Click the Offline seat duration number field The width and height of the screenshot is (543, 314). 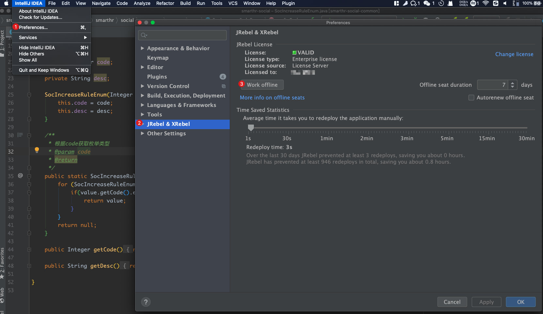tap(493, 85)
